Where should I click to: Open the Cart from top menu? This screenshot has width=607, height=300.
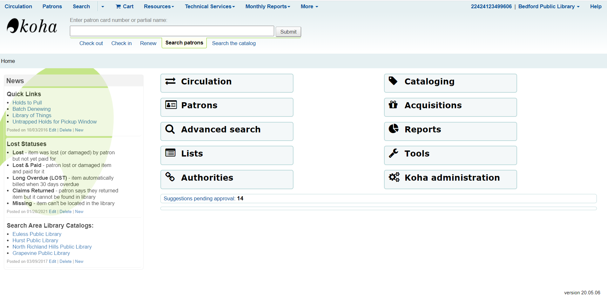[125, 6]
